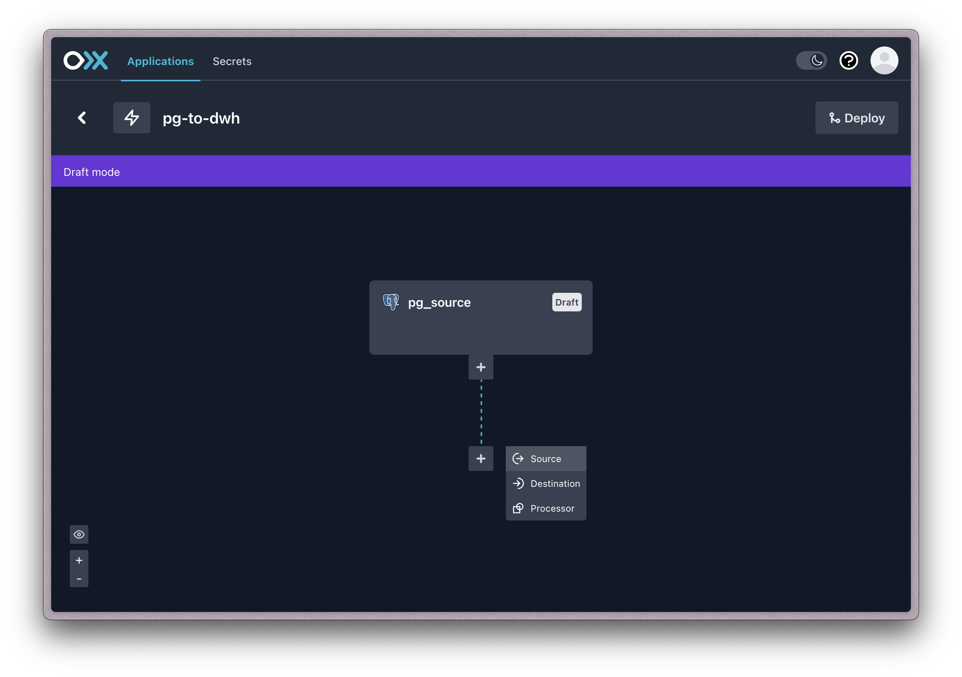Click the lower plus button beside menu
Screen dimensions: 962x677
click(x=481, y=459)
